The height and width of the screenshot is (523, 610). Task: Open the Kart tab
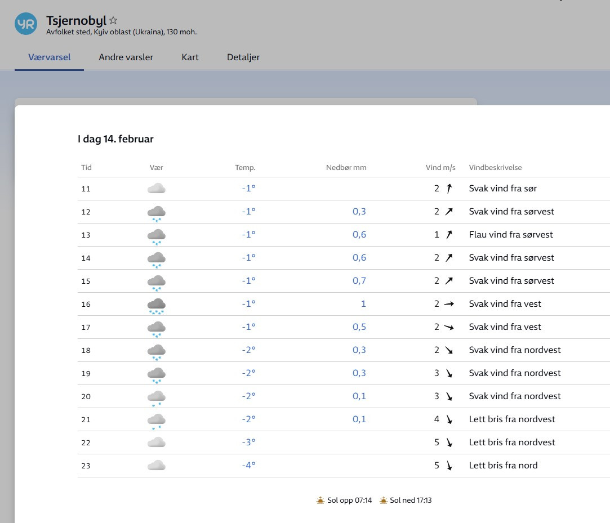(190, 57)
